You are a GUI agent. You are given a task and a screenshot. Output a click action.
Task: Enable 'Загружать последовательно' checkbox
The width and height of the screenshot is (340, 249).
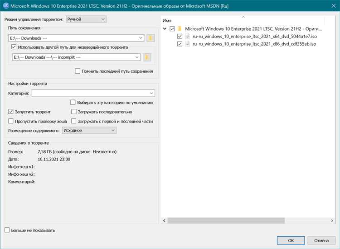tap(74, 112)
